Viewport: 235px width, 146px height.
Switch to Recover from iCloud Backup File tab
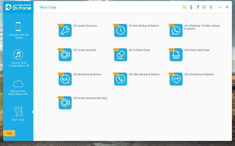click(x=18, y=87)
